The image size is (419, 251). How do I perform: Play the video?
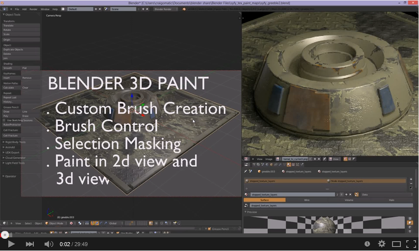[11, 244]
